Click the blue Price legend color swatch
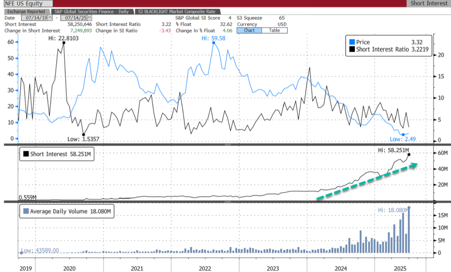The image size is (451, 272). [x=352, y=42]
